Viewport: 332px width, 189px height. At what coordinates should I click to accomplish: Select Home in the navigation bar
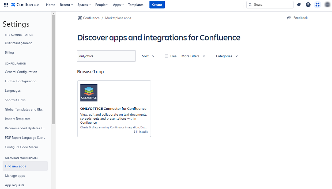tap(51, 5)
